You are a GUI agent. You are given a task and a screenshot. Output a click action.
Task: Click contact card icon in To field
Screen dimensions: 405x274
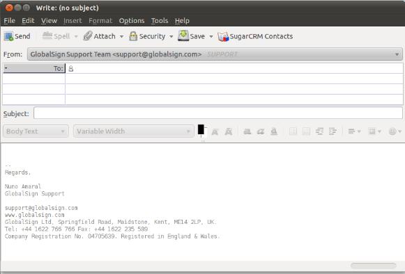coord(71,69)
